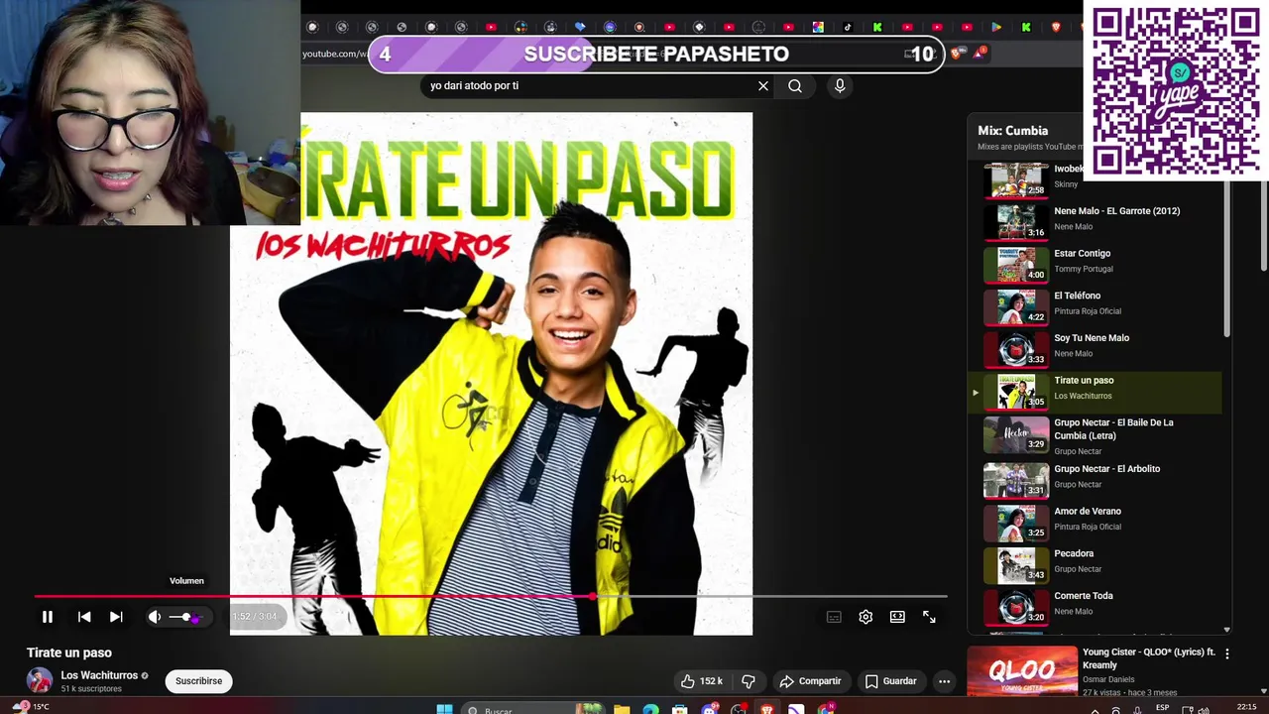Play 'Grupo Nectar - El Baile De La Cumbia (Letra)'
This screenshot has height=714, width=1269.
(1095, 434)
